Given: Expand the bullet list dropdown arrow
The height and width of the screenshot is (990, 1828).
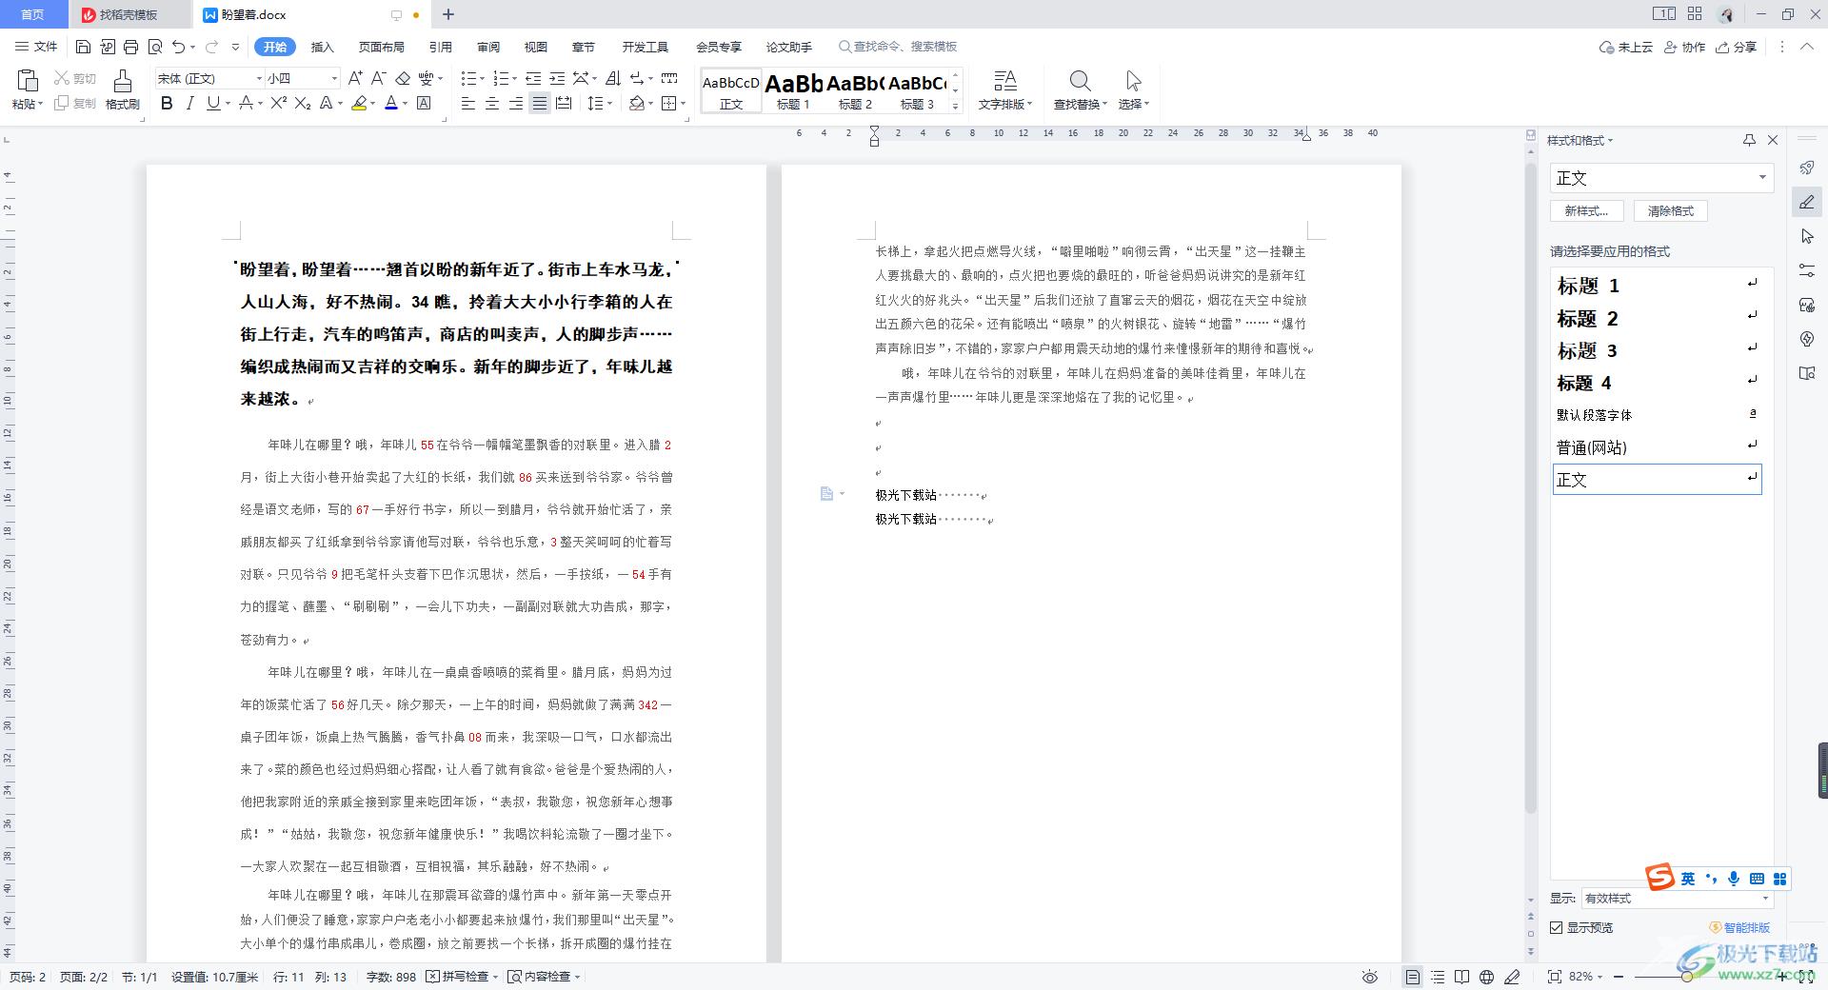Looking at the screenshot, I should (482, 78).
